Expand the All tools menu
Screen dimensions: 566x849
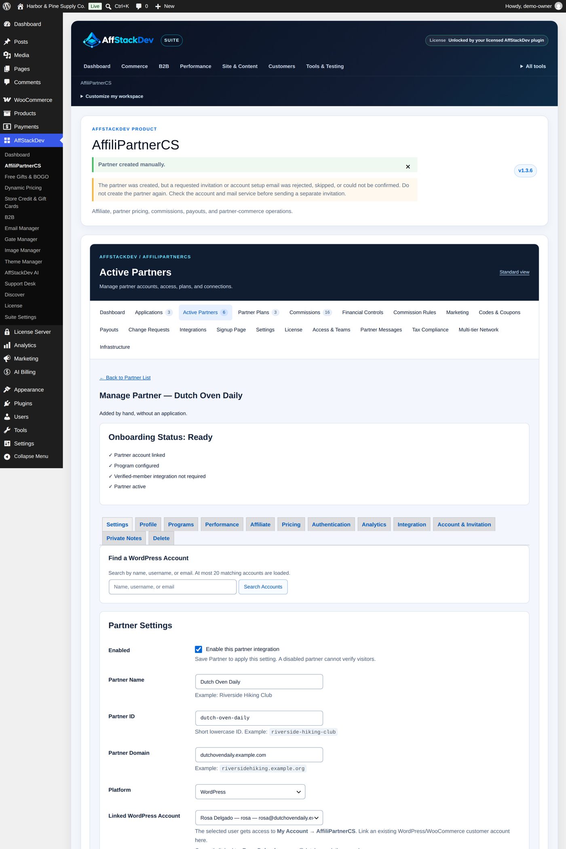click(533, 66)
